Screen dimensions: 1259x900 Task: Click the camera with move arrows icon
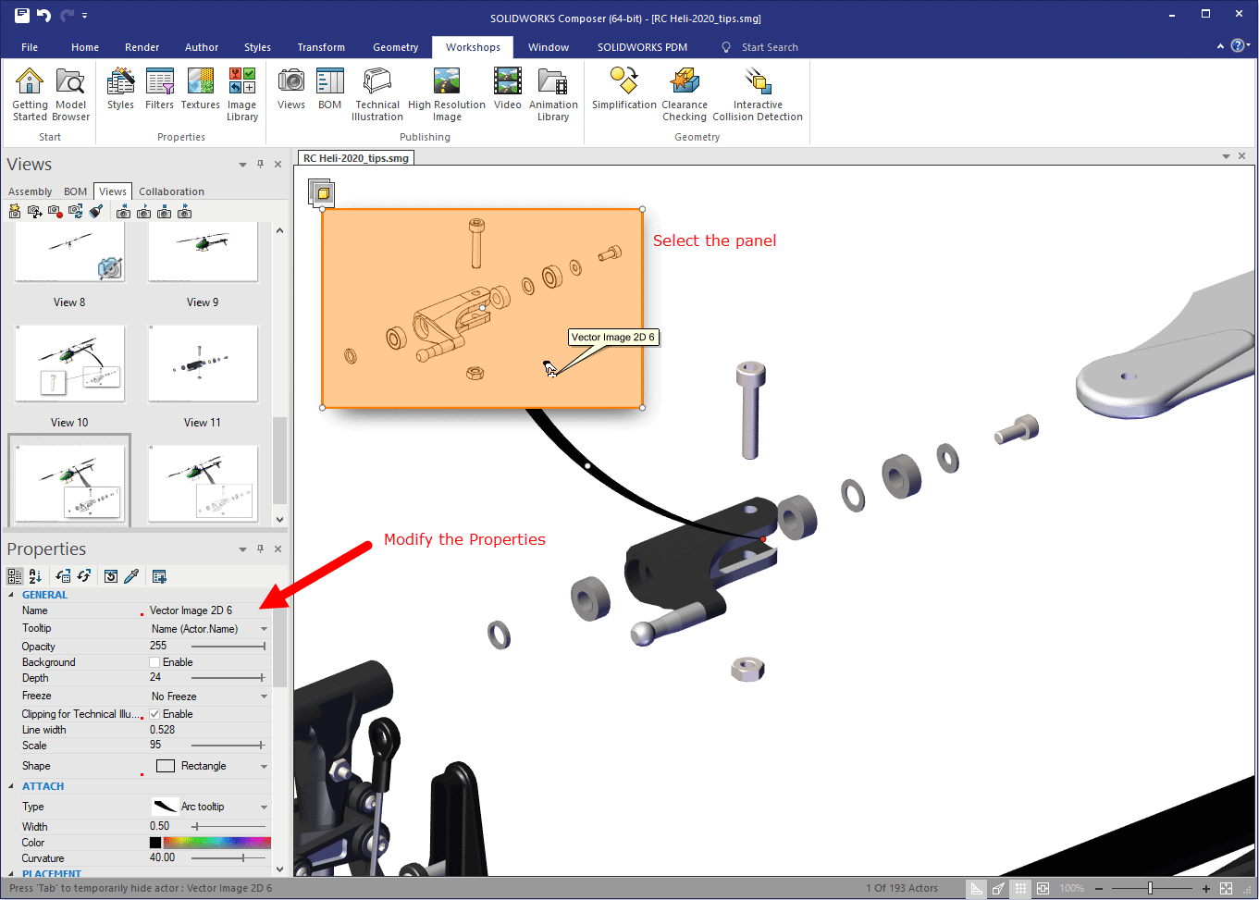click(35, 212)
